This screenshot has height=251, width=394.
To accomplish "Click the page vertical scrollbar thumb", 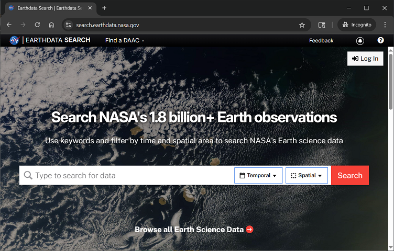I will [x=390, y=82].
